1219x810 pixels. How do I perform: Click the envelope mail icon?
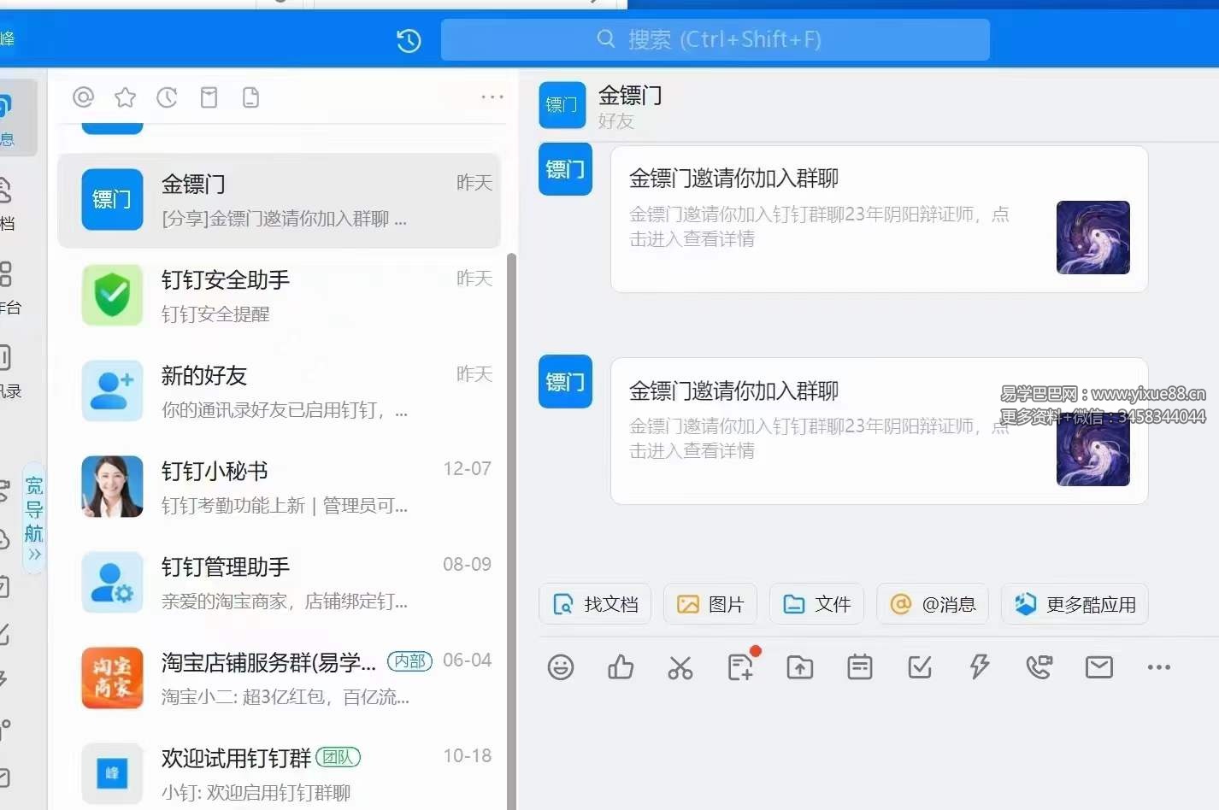(x=1099, y=667)
